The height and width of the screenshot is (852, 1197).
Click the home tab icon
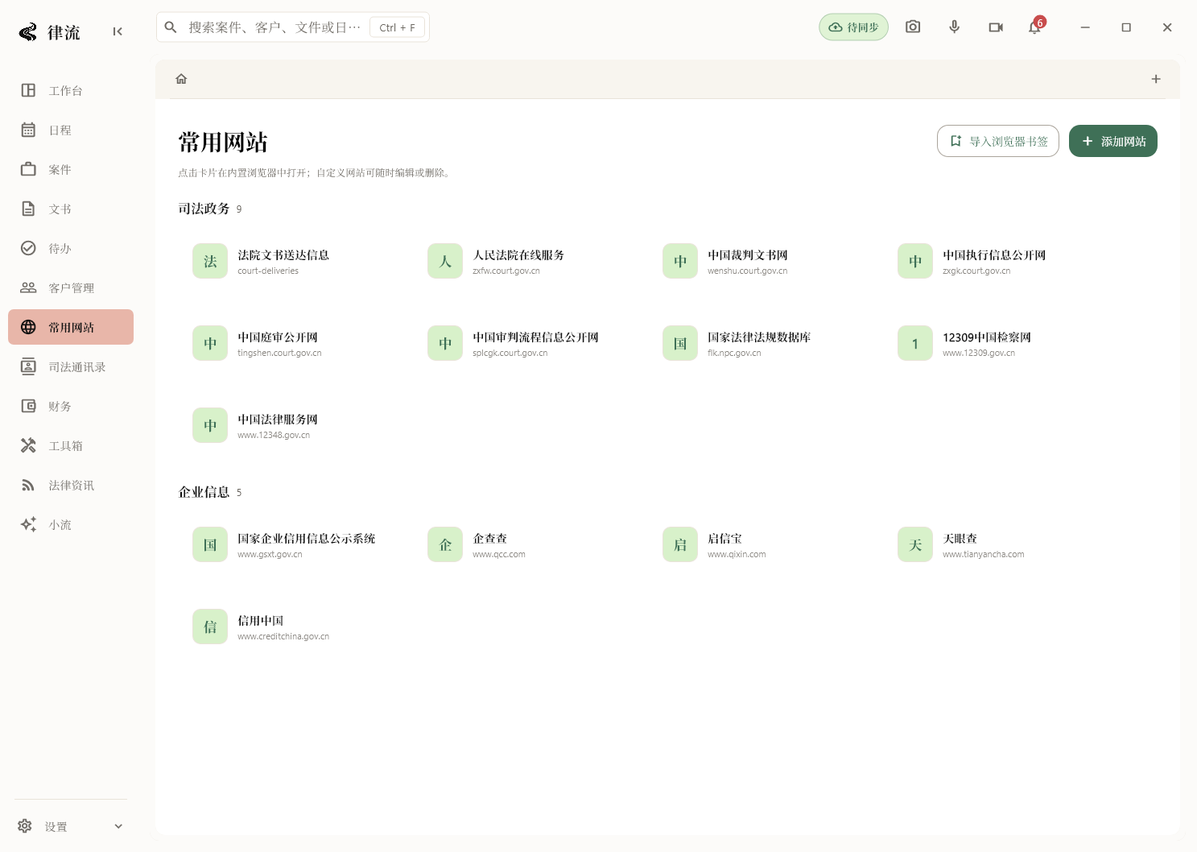point(181,79)
